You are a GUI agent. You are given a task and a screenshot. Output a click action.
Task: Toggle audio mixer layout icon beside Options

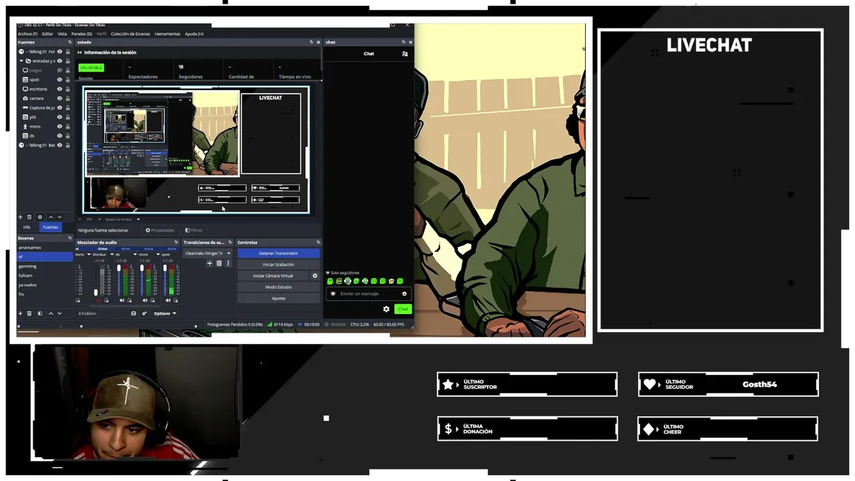pos(134,313)
